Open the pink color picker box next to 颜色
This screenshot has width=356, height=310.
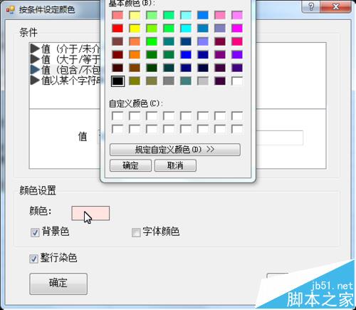[x=90, y=213]
